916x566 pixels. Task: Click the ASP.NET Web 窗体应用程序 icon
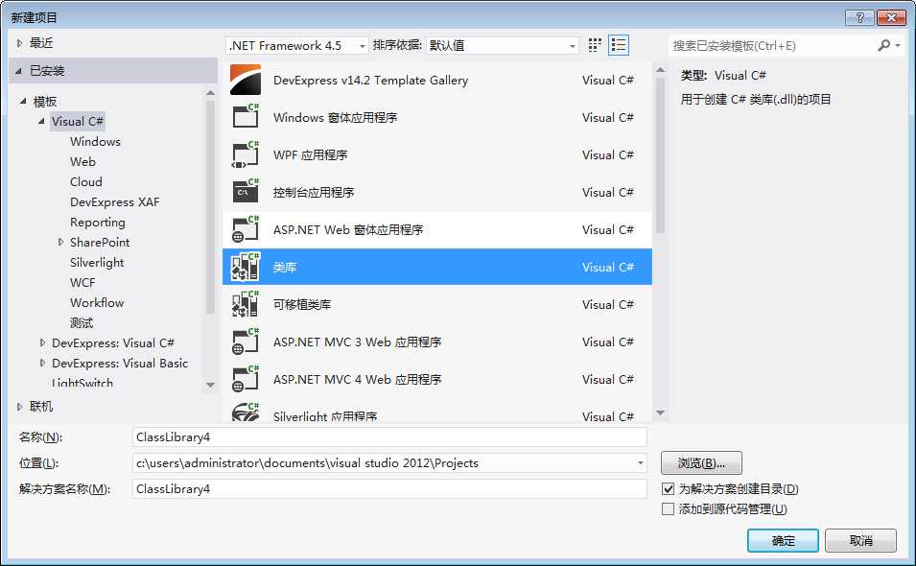pyautogui.click(x=246, y=229)
